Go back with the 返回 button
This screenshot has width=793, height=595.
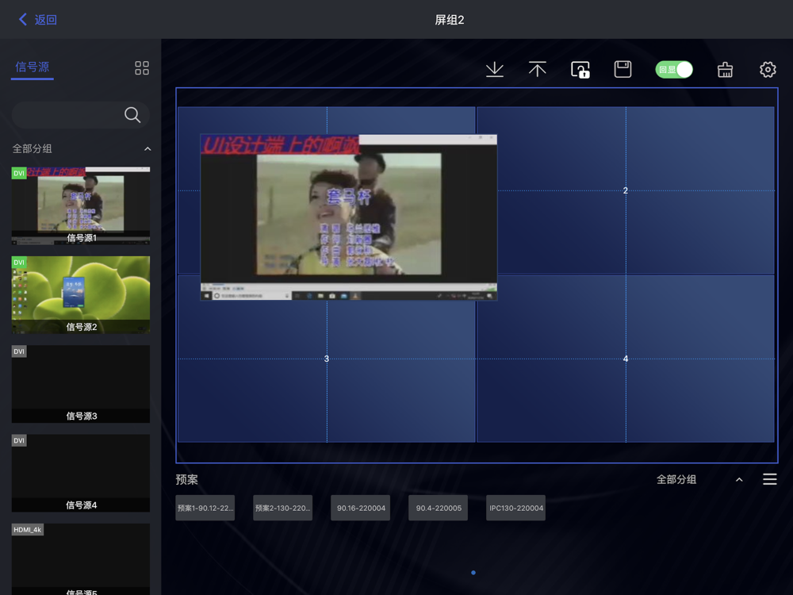point(37,20)
